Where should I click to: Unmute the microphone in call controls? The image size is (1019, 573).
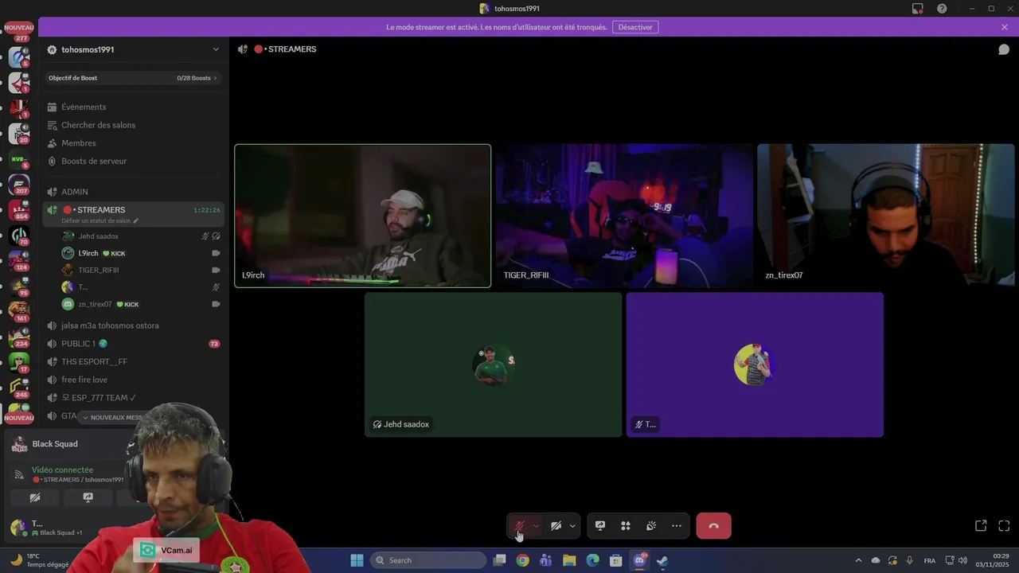click(519, 526)
